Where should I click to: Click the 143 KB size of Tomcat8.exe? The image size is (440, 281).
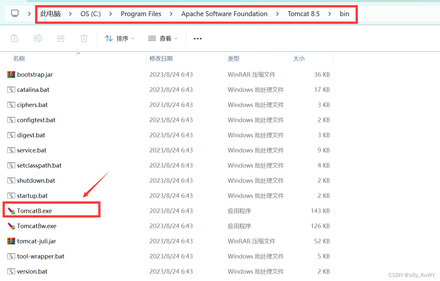click(x=320, y=211)
